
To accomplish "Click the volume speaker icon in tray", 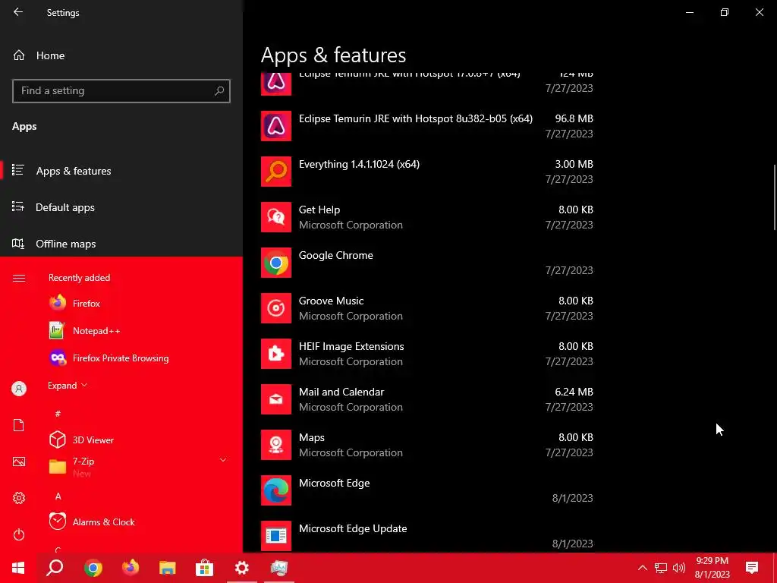I will coord(679,568).
